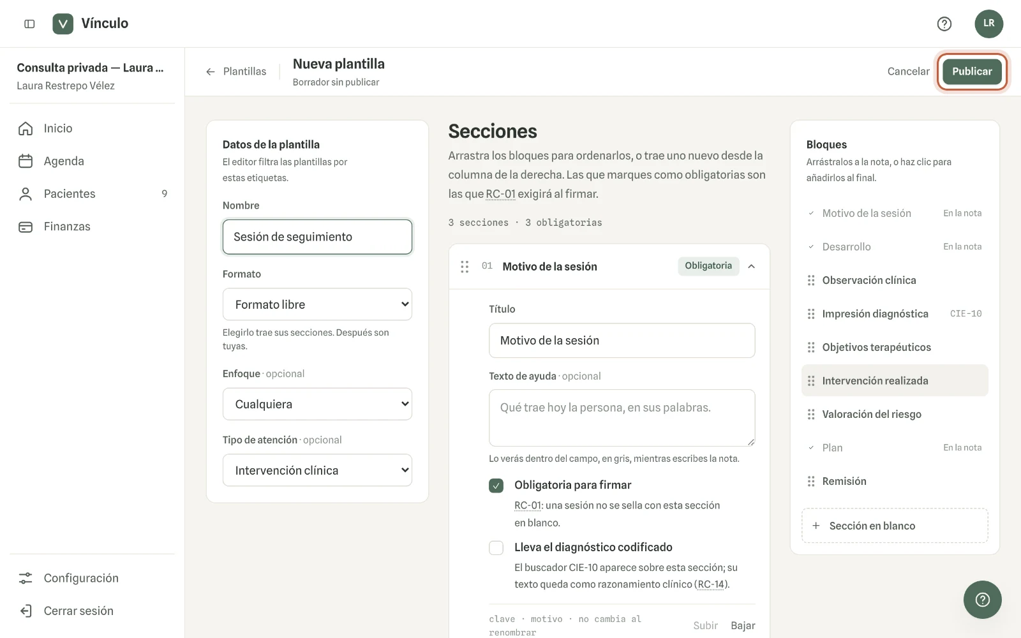Click the RC-14 reference link
The width and height of the screenshot is (1021, 638).
(x=712, y=584)
